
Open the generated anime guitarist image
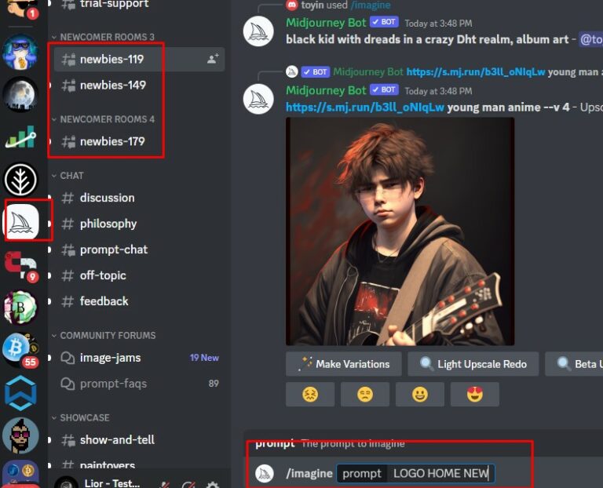click(x=400, y=231)
